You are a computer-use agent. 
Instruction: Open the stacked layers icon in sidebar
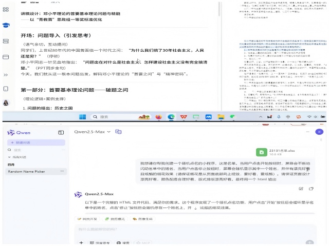coord(6,41)
